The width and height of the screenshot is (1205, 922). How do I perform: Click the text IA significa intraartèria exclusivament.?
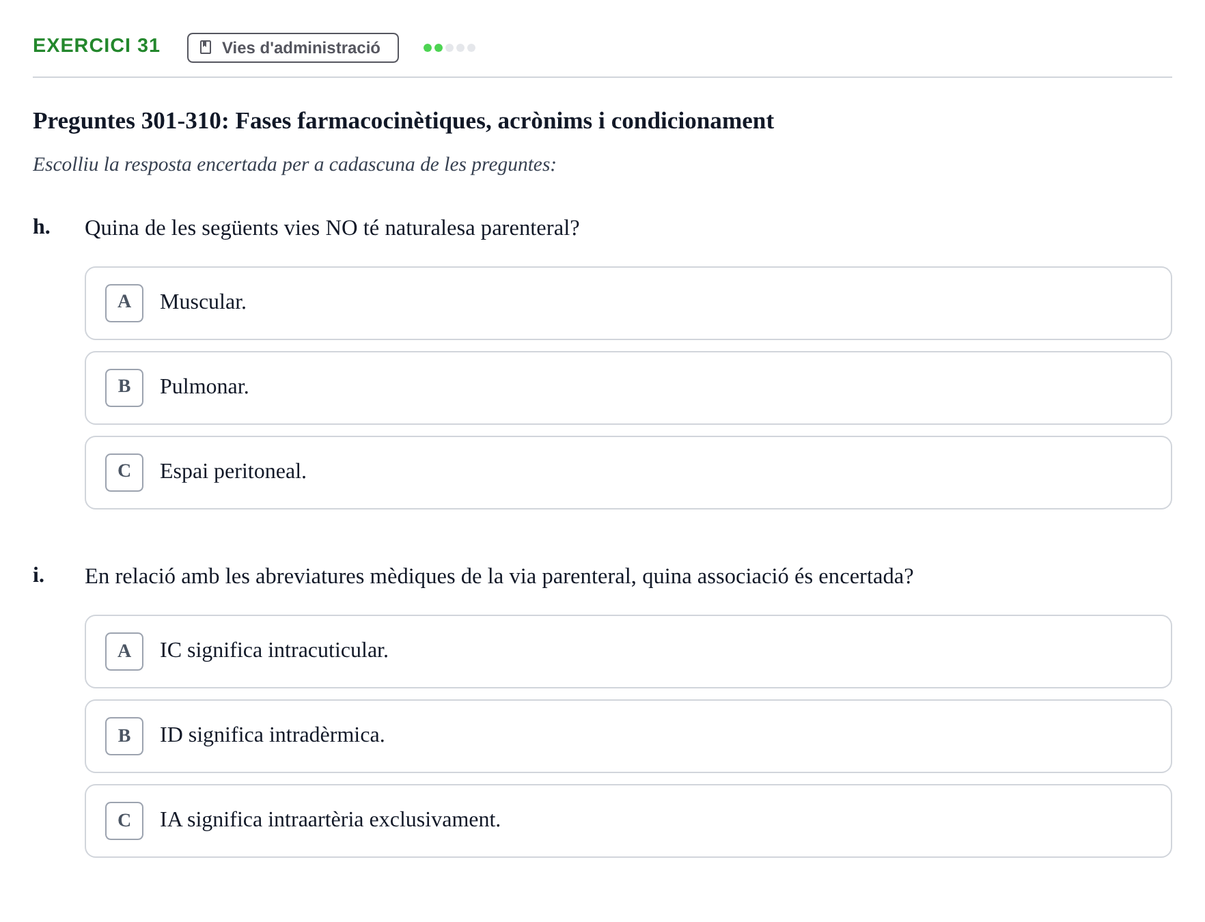pyautogui.click(x=330, y=820)
